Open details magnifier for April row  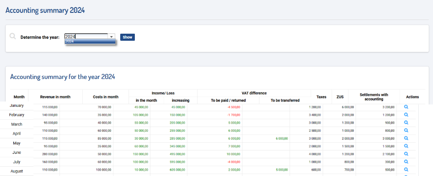pyautogui.click(x=406, y=130)
